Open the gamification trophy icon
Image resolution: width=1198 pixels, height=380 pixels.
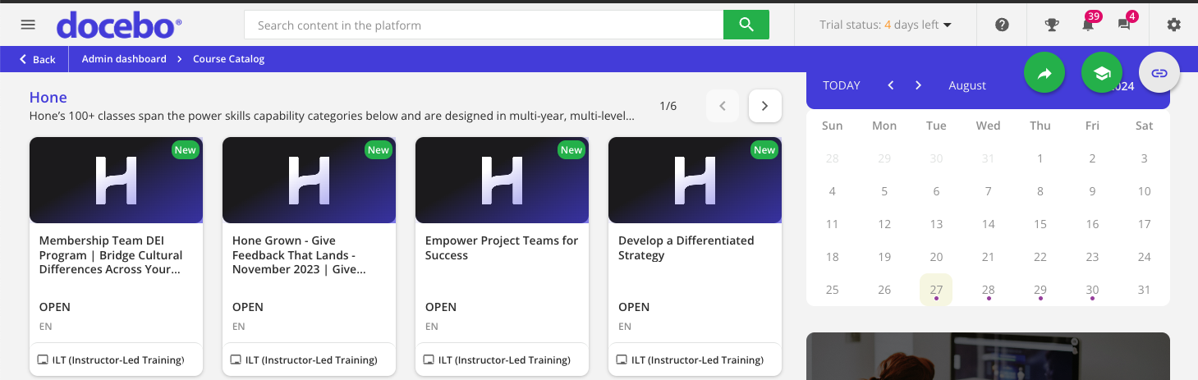tap(1052, 25)
